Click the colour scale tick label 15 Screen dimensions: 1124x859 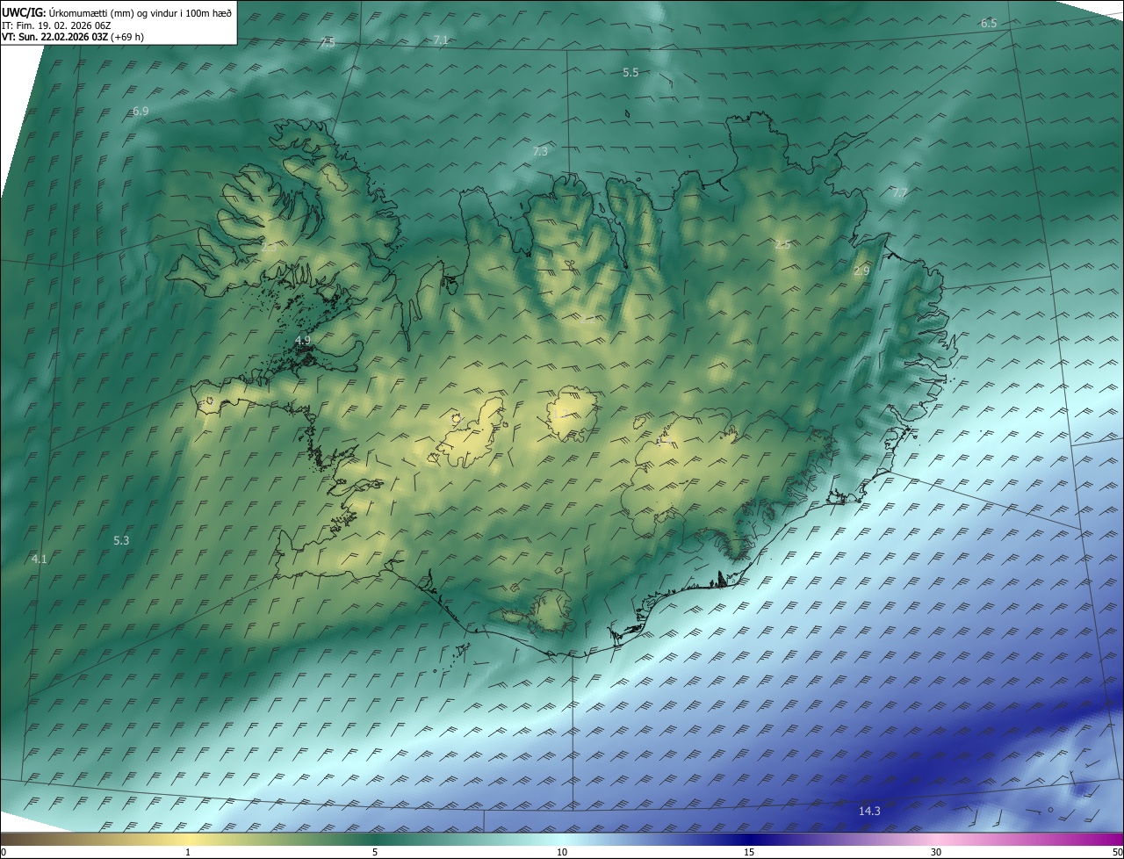pyautogui.click(x=749, y=852)
